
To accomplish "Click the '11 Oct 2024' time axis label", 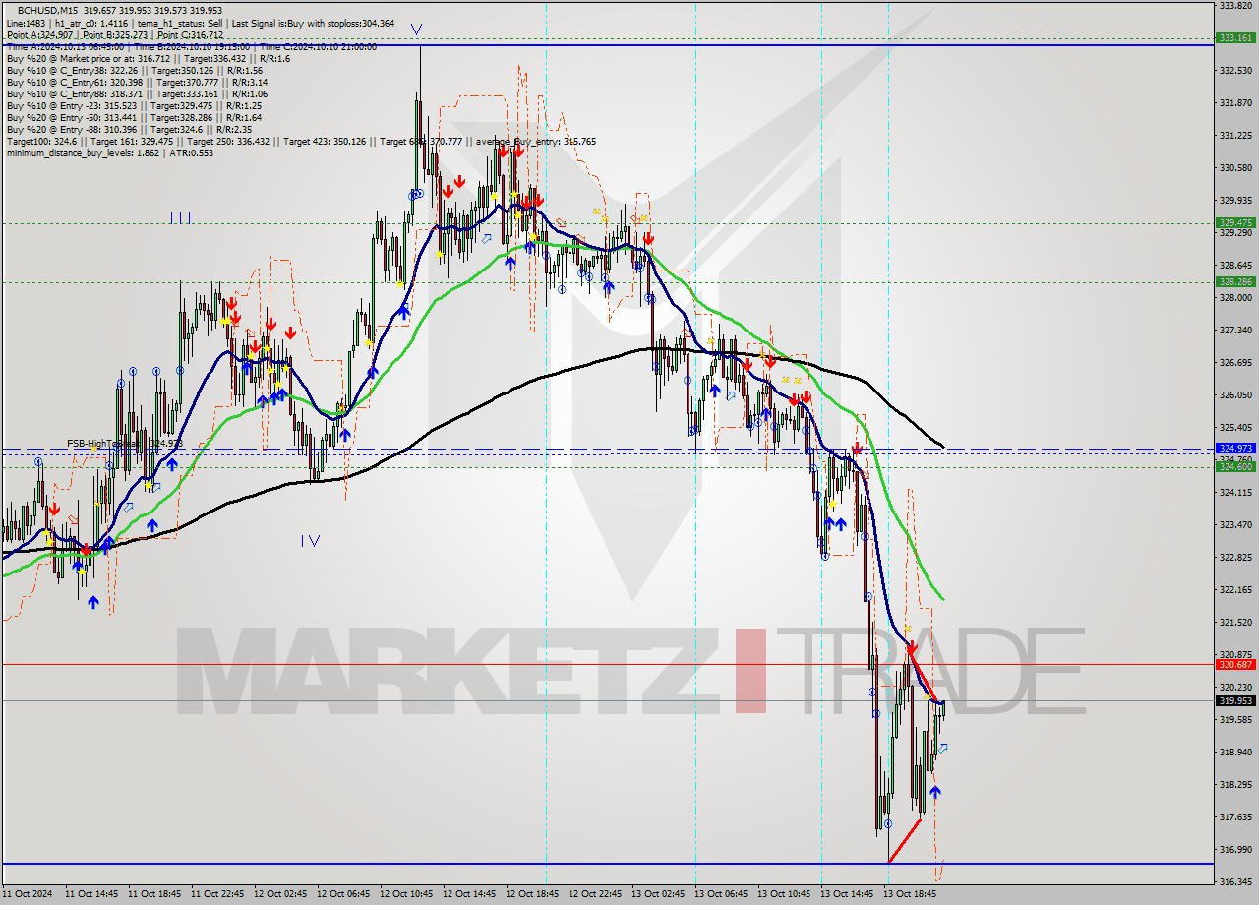I will (x=27, y=894).
